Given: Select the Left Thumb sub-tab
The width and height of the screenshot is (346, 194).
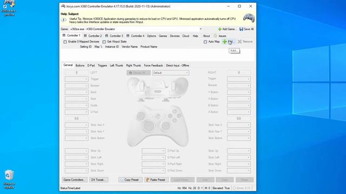Looking at the screenshot, I should tap(117, 66).
